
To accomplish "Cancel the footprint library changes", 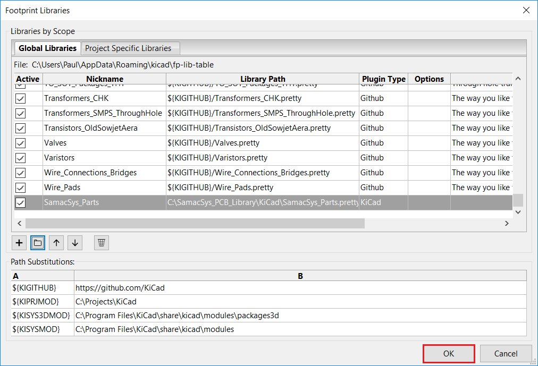I will tap(506, 354).
